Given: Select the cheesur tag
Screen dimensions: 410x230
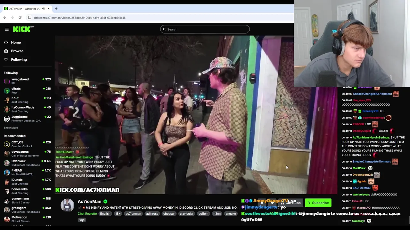Looking at the screenshot, I should pos(169,214).
